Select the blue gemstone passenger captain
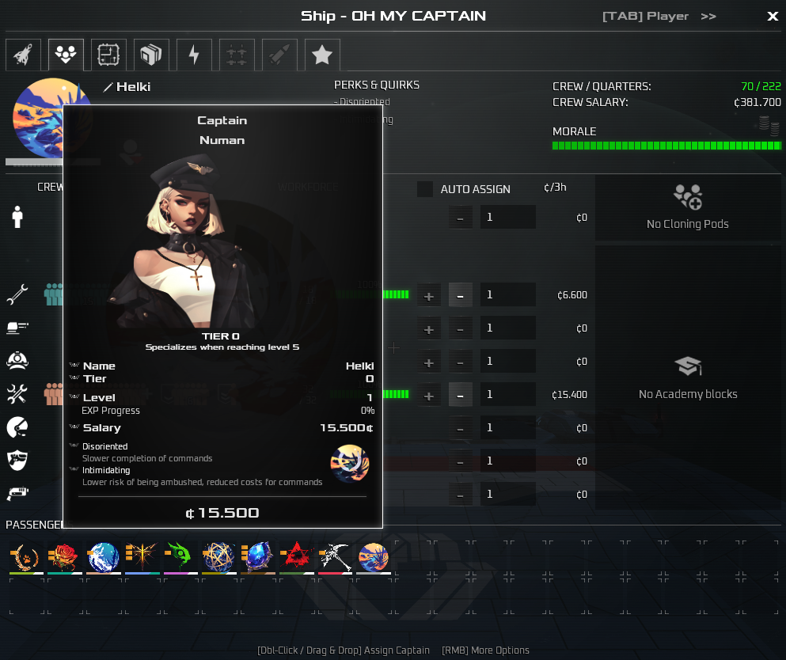786x660 pixels. (258, 557)
